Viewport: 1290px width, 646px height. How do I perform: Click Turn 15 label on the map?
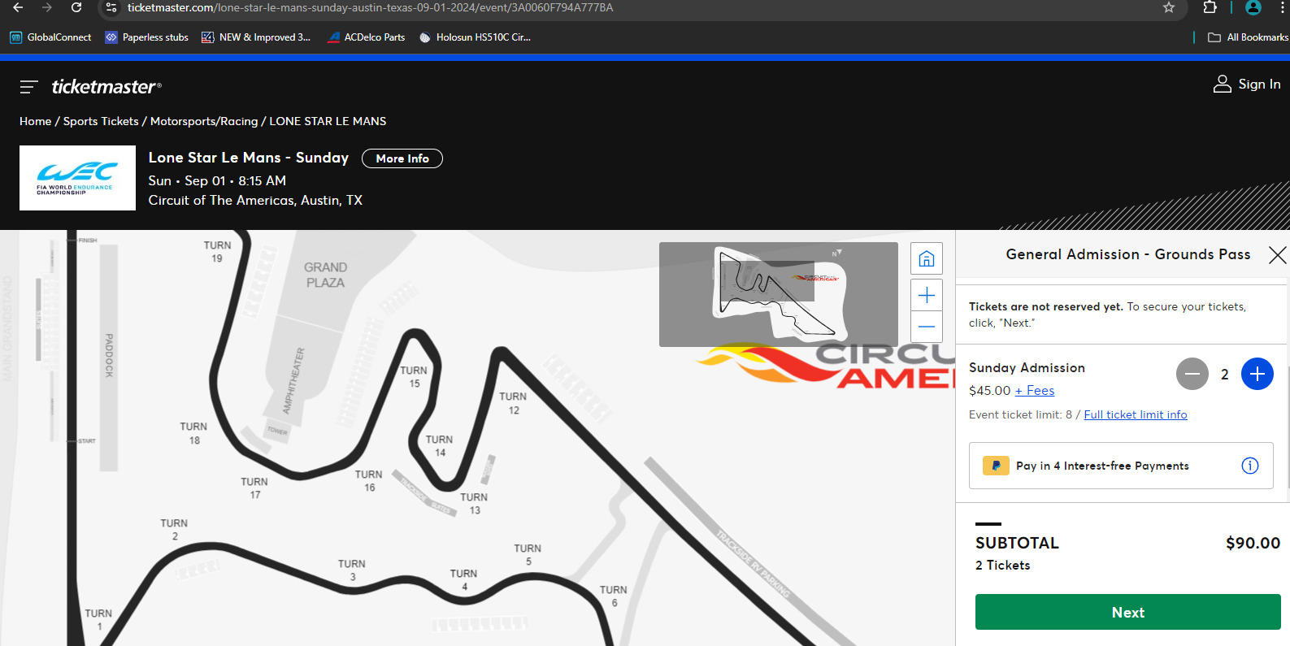pos(414,376)
